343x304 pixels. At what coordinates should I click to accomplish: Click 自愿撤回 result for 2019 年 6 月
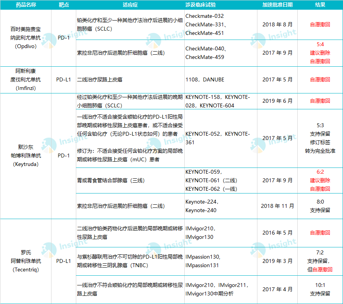tap(320, 101)
